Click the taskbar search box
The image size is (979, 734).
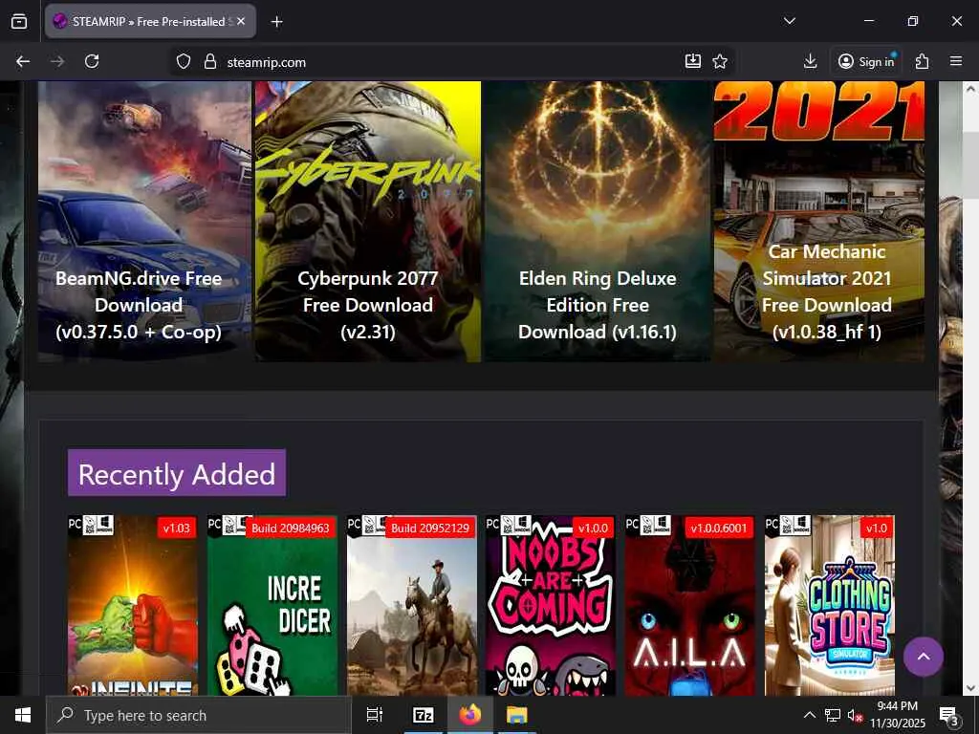pyautogui.click(x=199, y=715)
